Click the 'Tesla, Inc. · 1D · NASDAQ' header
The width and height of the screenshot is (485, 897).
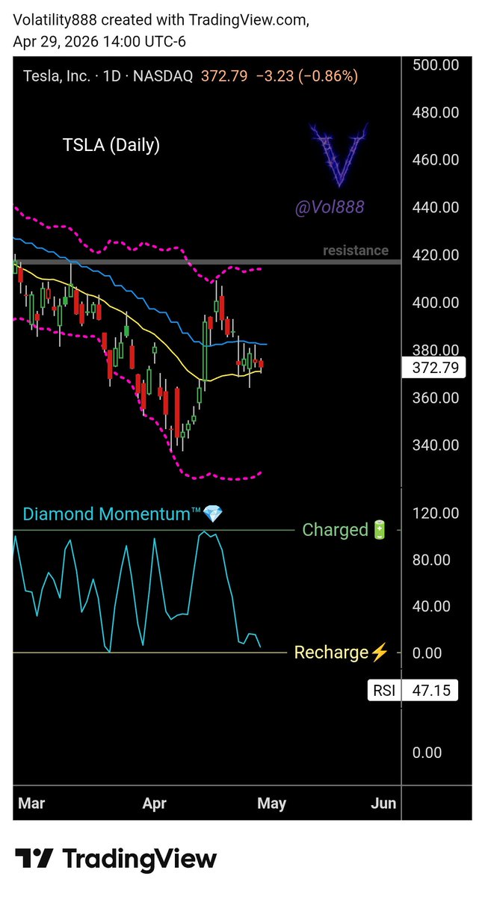(x=108, y=75)
